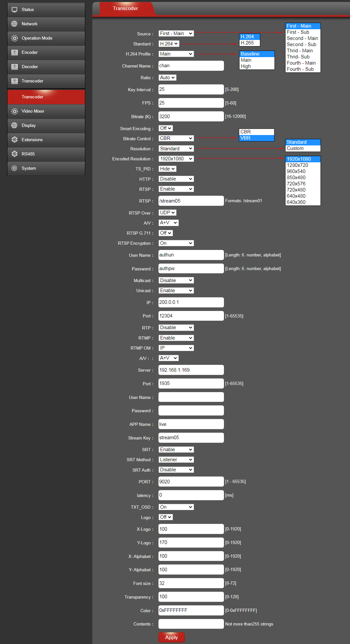Select the red Transcoder submenu entry

[46, 97]
